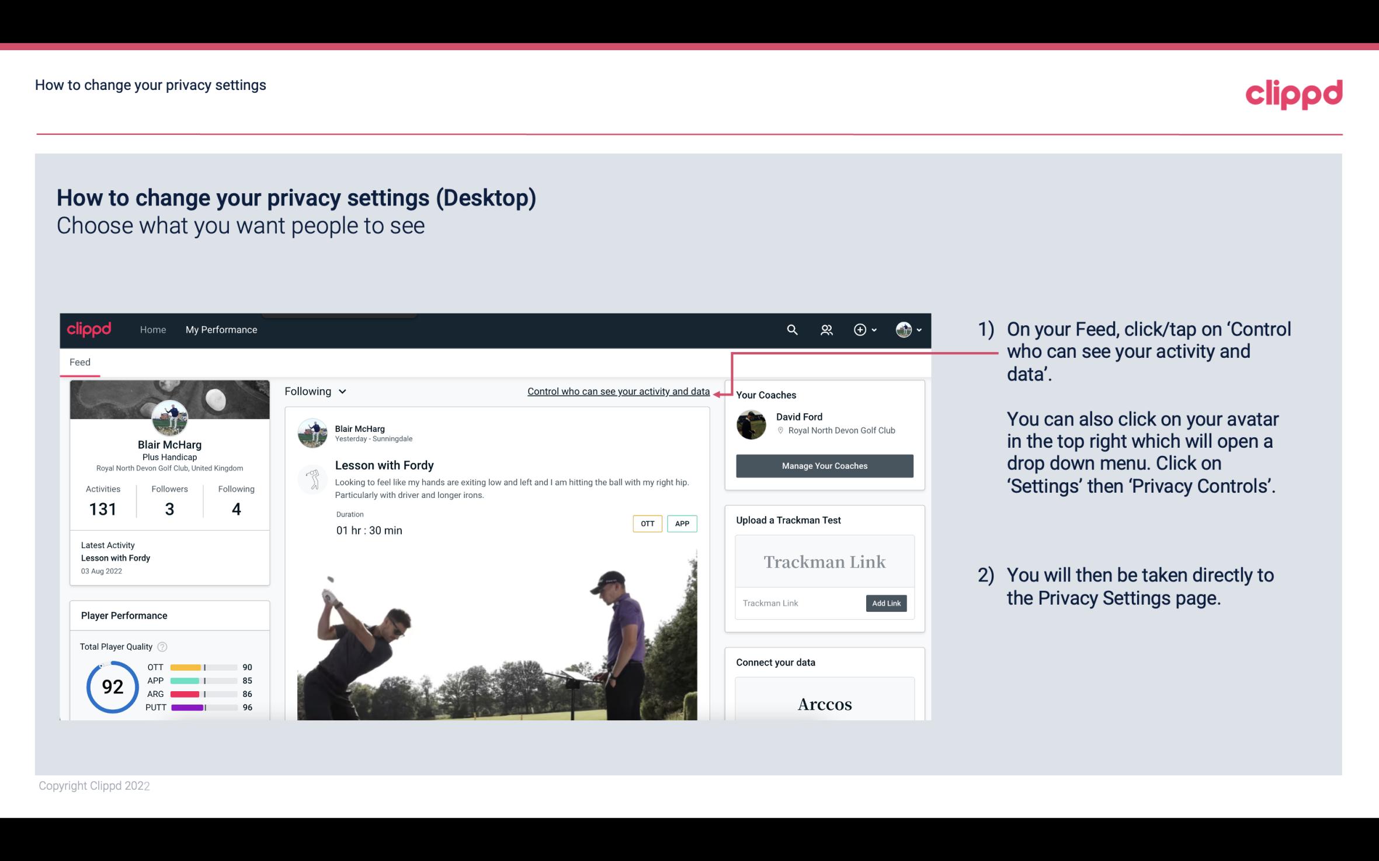Click the OTT performance tag icon
The image size is (1379, 861).
647,523
